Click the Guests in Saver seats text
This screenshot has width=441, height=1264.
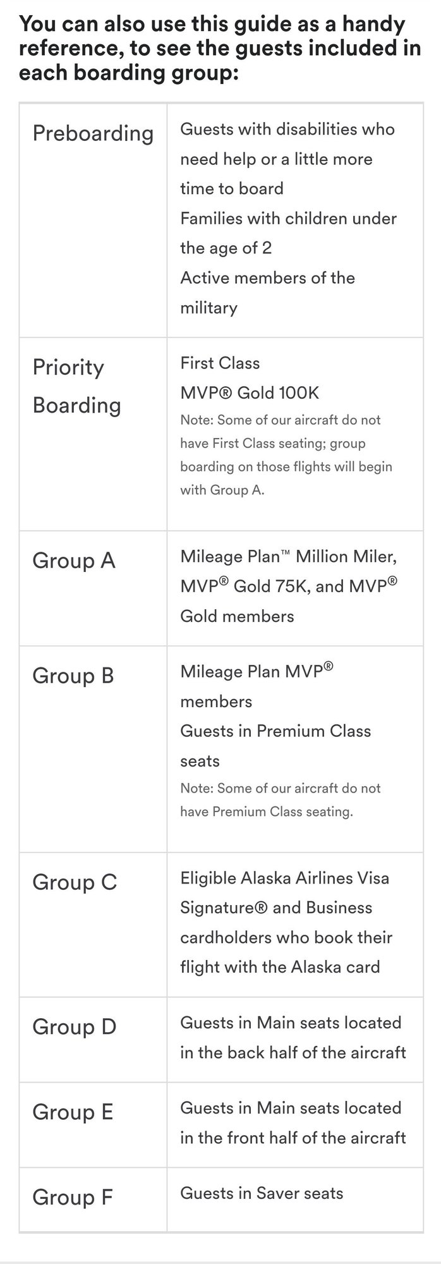tap(262, 1193)
